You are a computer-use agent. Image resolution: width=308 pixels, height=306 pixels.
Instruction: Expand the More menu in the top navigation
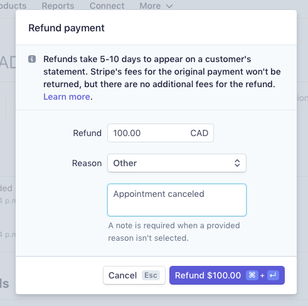point(156,6)
